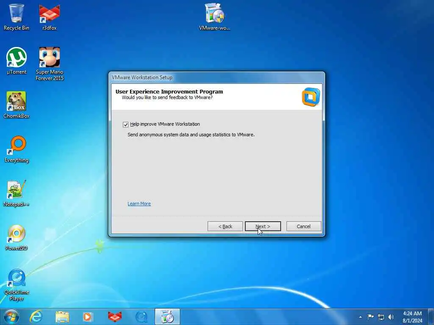The width and height of the screenshot is (434, 325).
Task: Open network status tray icon
Action: 381,317
